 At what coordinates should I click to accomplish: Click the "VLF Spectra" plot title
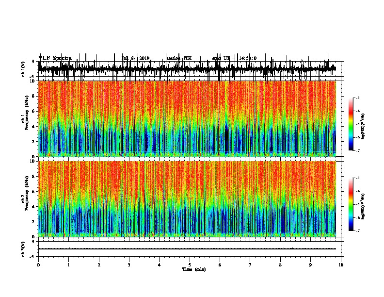55,58
